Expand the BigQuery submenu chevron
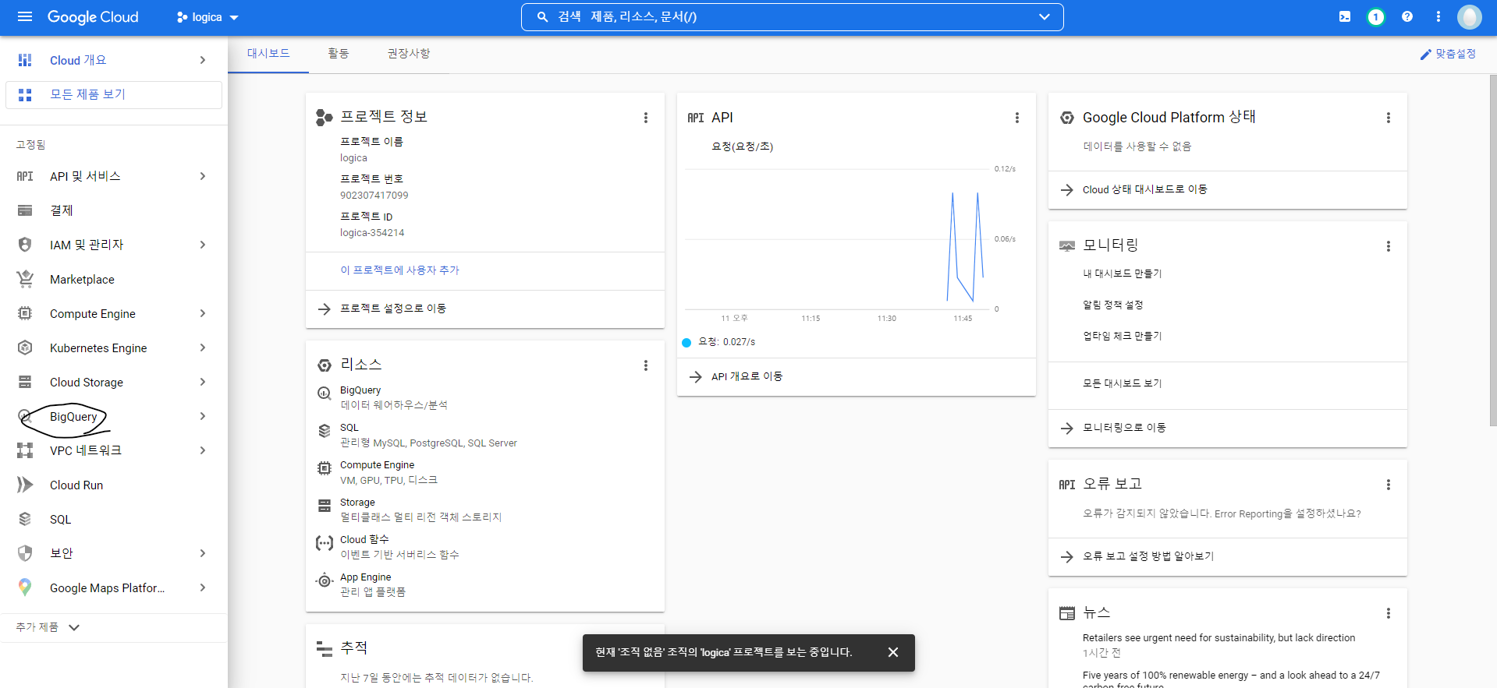The image size is (1497, 688). coord(203,416)
